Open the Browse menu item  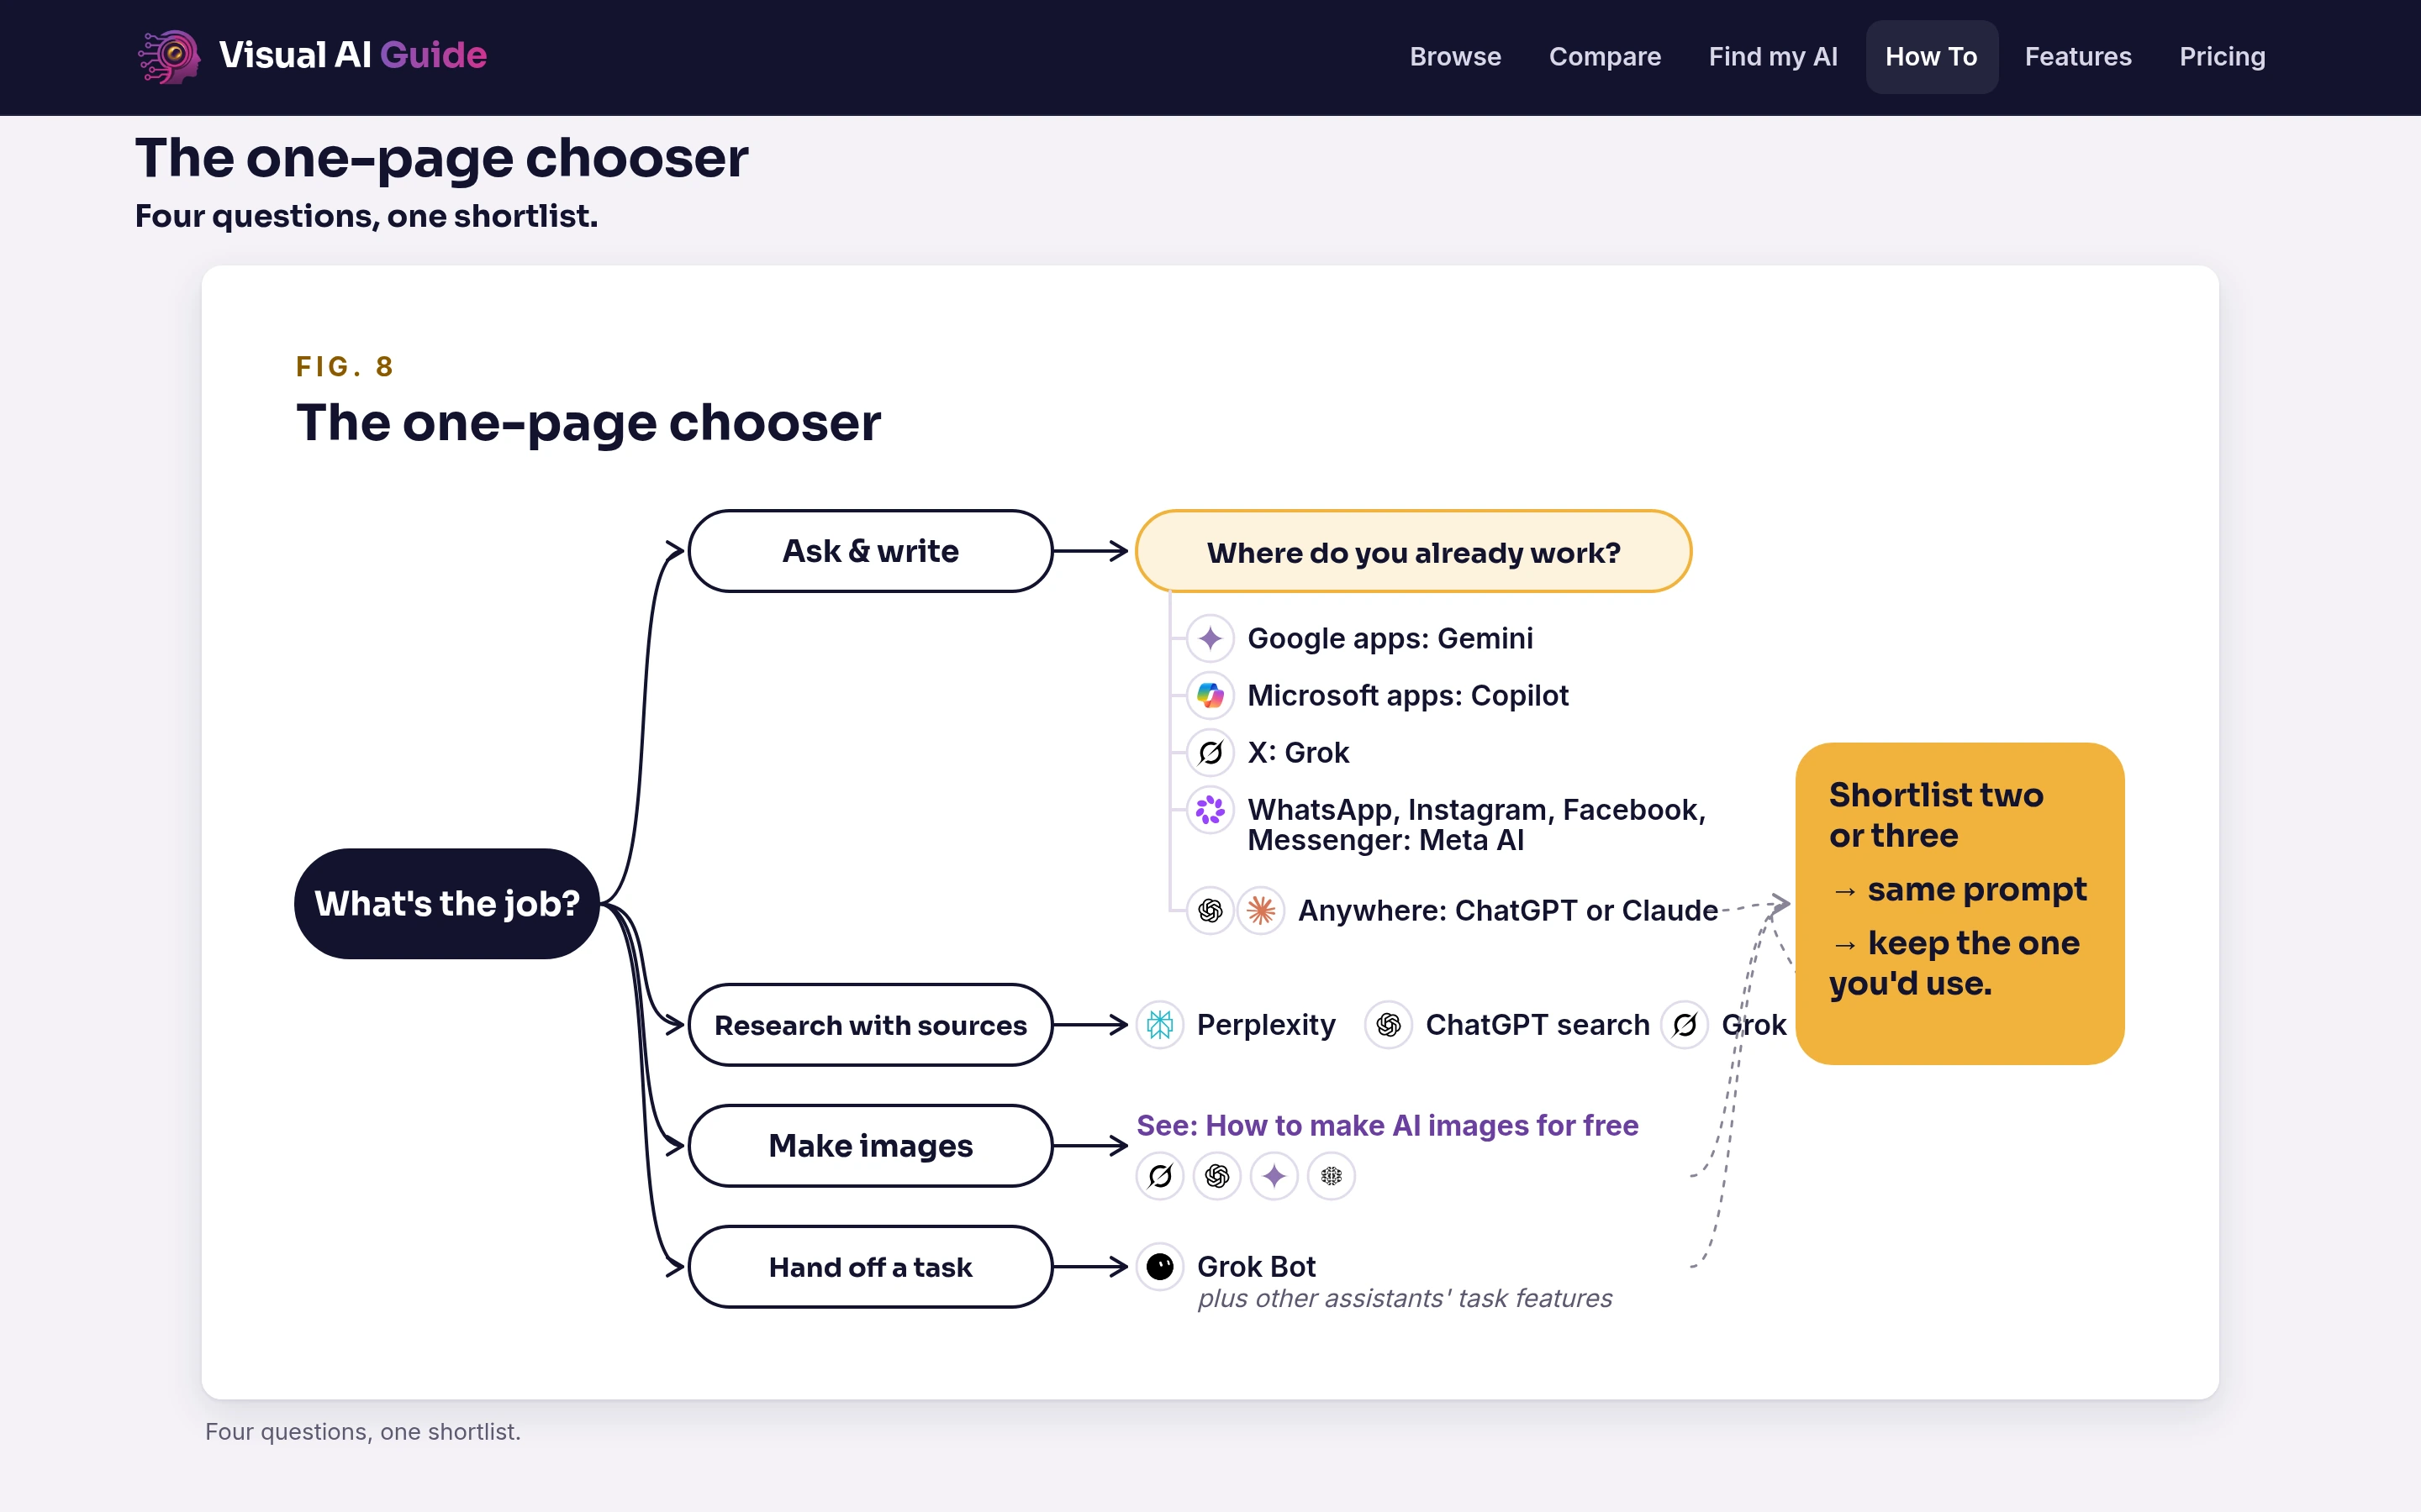point(1454,57)
